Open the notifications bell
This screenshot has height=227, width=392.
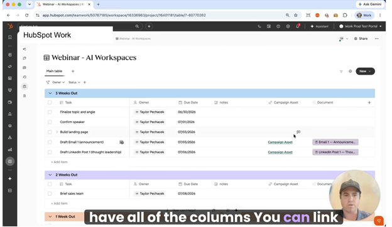298,26
